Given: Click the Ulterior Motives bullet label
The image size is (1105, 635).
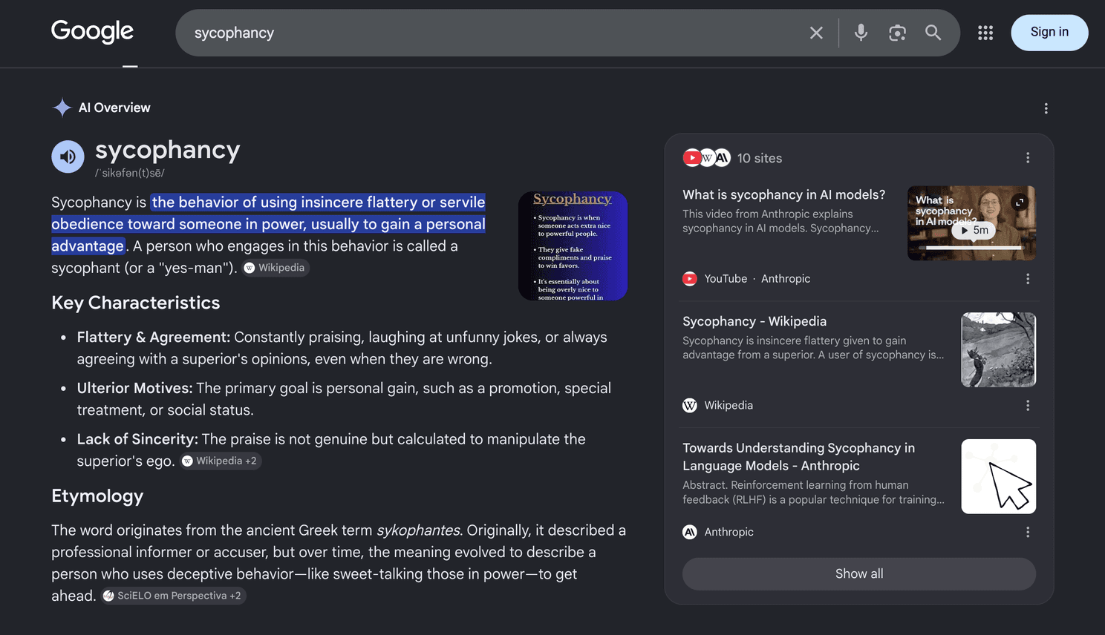Looking at the screenshot, I should 135,389.
